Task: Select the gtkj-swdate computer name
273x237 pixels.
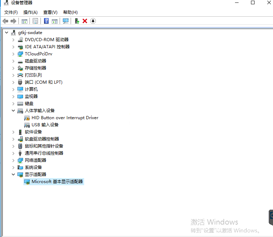Action: [30, 33]
